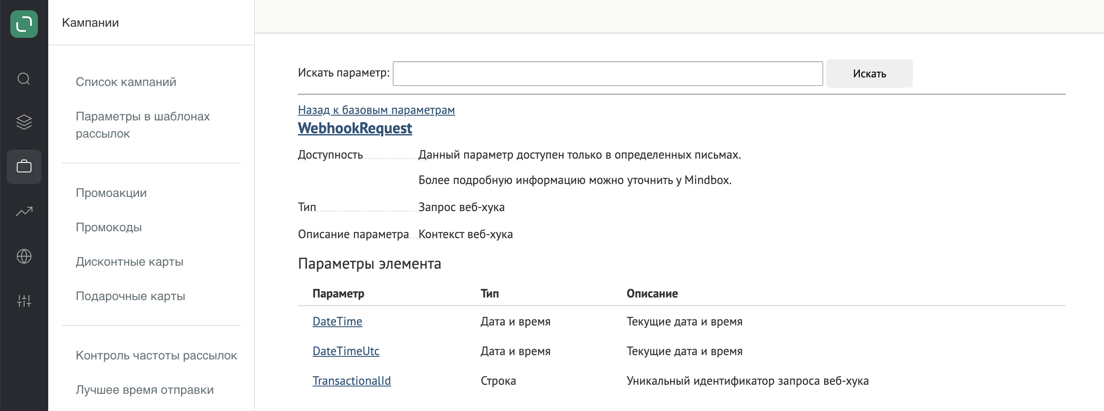Viewport: 1104px width, 411px height.
Task: Open Список кампаний menu item
Action: (126, 82)
